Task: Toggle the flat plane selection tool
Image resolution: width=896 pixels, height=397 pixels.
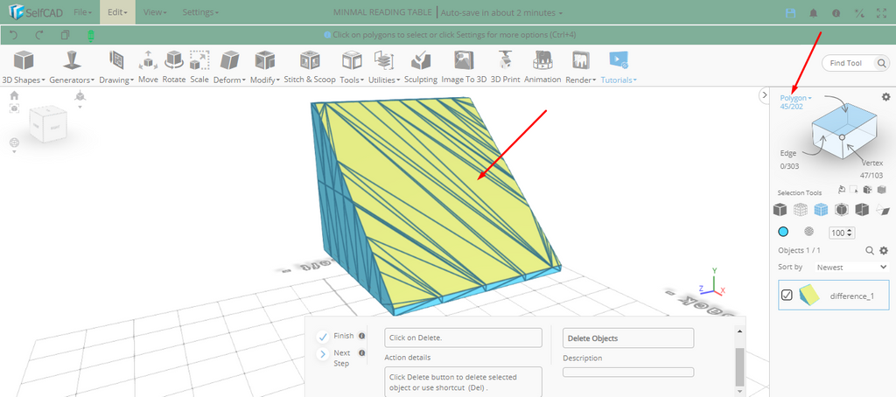Action: (882, 210)
